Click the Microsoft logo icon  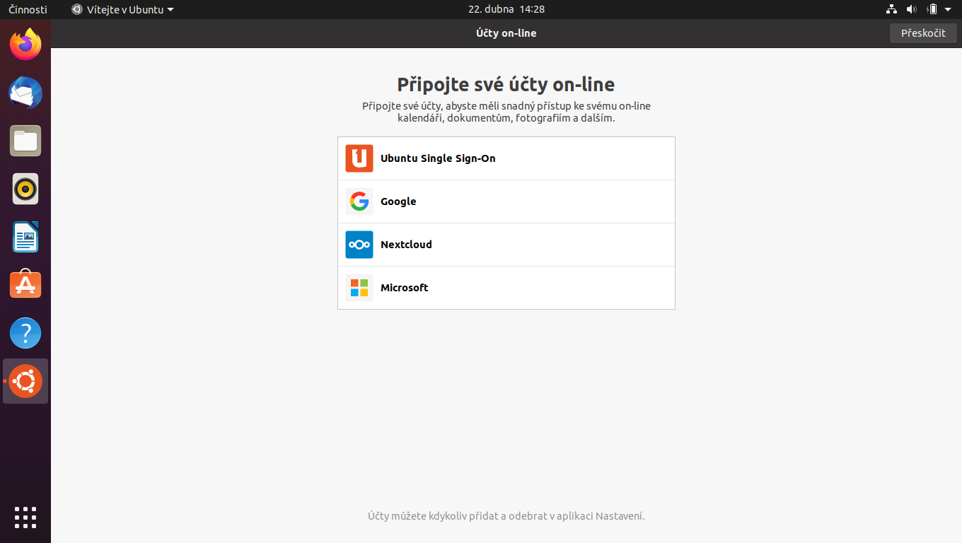click(359, 288)
